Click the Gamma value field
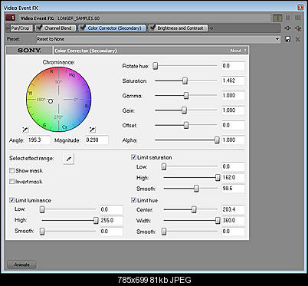Viewport: 308px width, 286px height. click(x=233, y=96)
